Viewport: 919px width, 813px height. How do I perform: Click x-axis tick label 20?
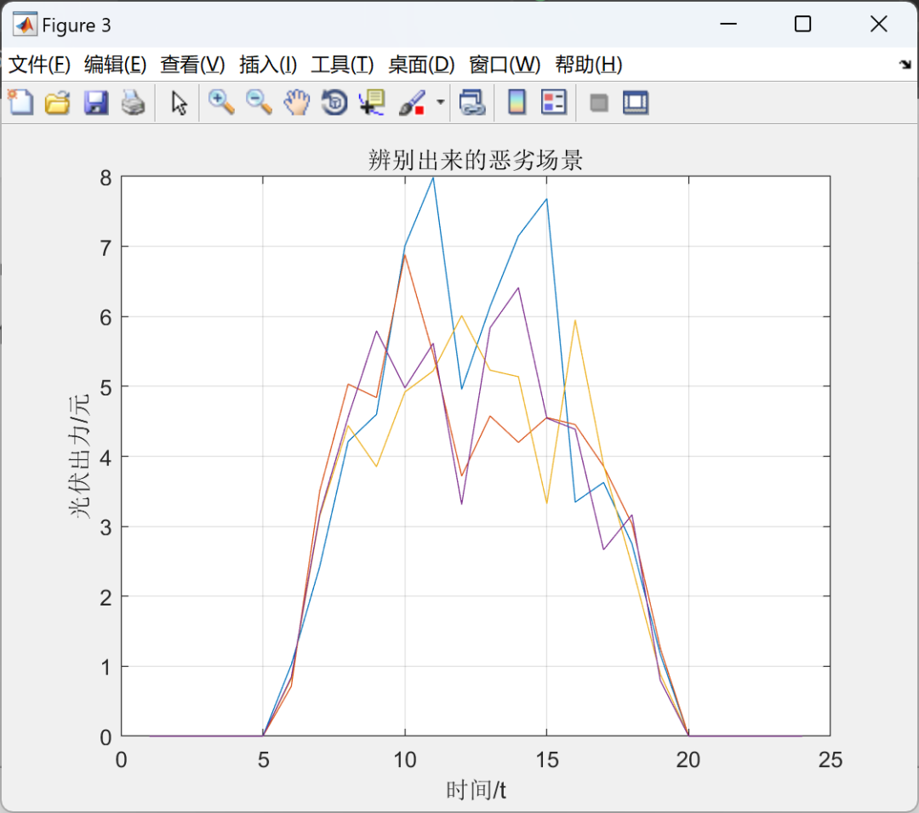pos(688,759)
